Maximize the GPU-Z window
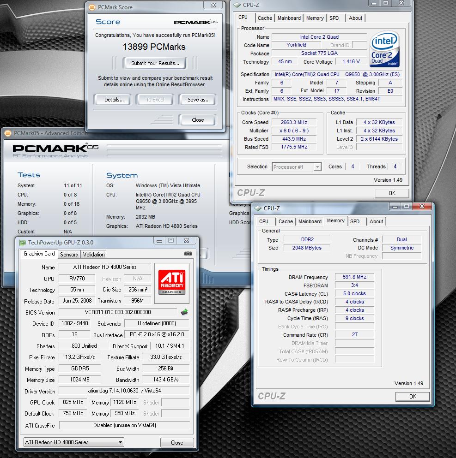This screenshot has width=456, height=458. point(171,240)
